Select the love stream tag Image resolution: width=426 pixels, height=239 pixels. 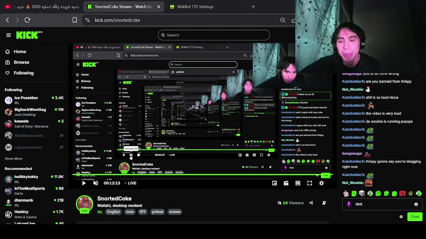pyautogui.click(x=130, y=212)
